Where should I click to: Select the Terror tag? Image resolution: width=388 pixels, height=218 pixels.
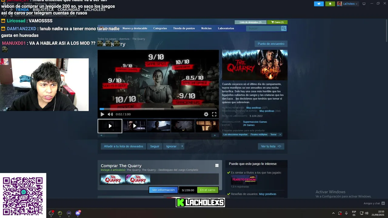click(x=273, y=134)
